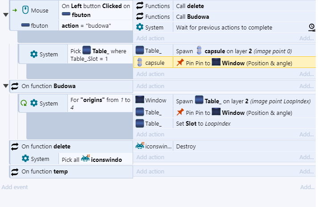Select the Set Slot to LoopIndex action
Viewport: 318px width, 207px height.
click(x=224, y=123)
